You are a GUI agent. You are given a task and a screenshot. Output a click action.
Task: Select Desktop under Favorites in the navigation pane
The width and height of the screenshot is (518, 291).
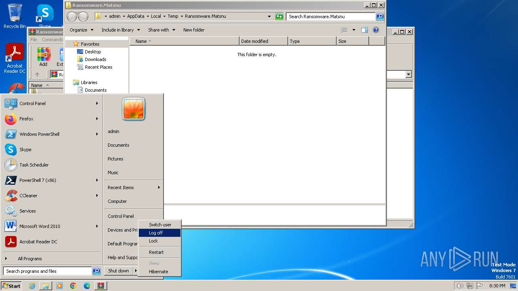[93, 52]
